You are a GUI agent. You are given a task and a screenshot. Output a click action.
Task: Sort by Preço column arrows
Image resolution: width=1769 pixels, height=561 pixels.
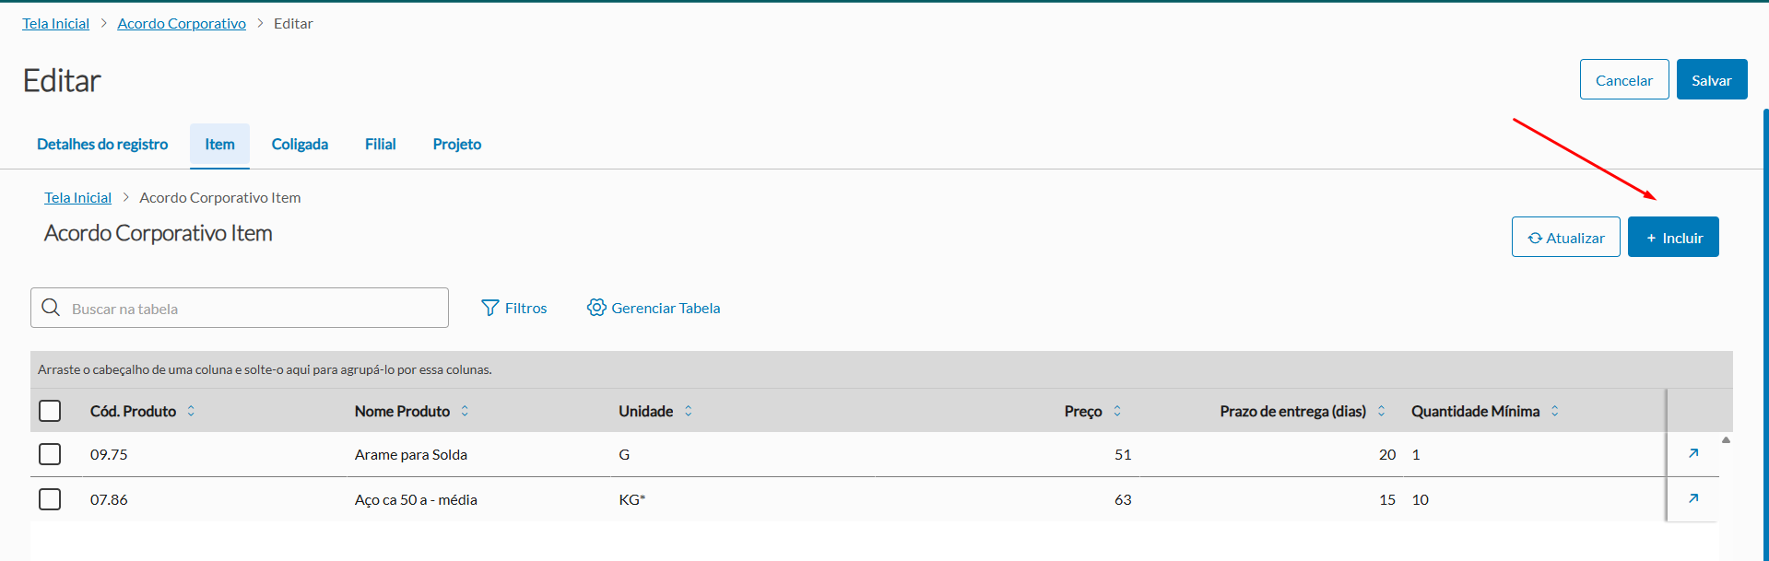[x=1117, y=411]
